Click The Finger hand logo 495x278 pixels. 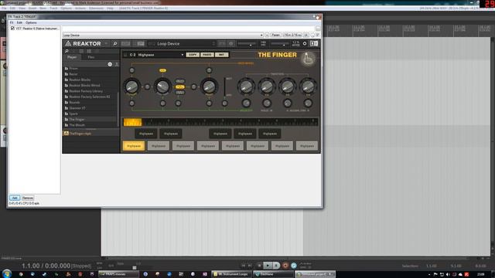click(x=308, y=59)
